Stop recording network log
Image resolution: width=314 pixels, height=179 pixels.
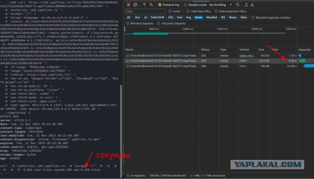click(129, 4)
